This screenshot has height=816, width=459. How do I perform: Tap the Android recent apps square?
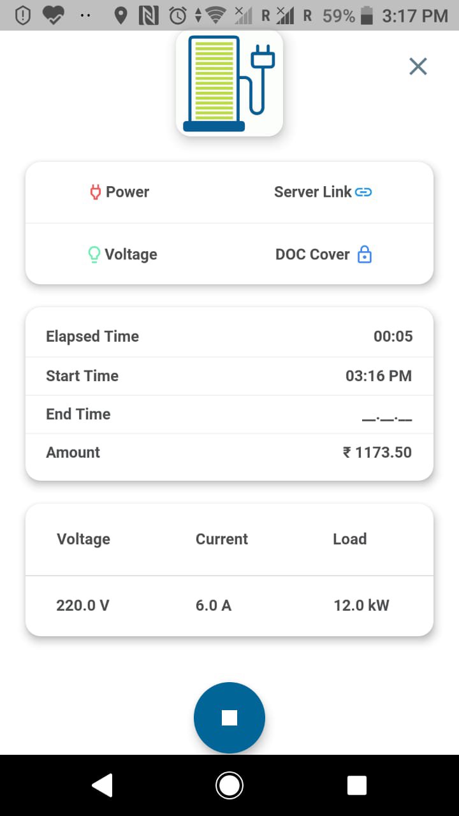(x=357, y=785)
